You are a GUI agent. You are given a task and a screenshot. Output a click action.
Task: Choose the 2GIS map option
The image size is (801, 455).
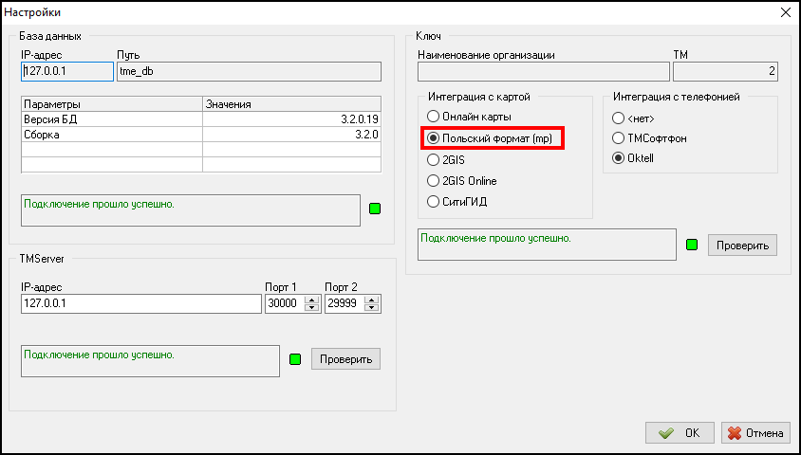coord(434,160)
